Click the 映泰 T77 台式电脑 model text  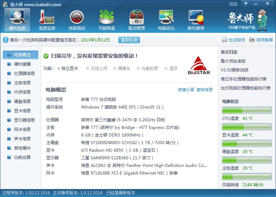coord(98,100)
